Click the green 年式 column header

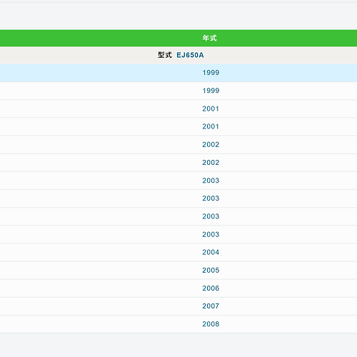coord(178,38)
